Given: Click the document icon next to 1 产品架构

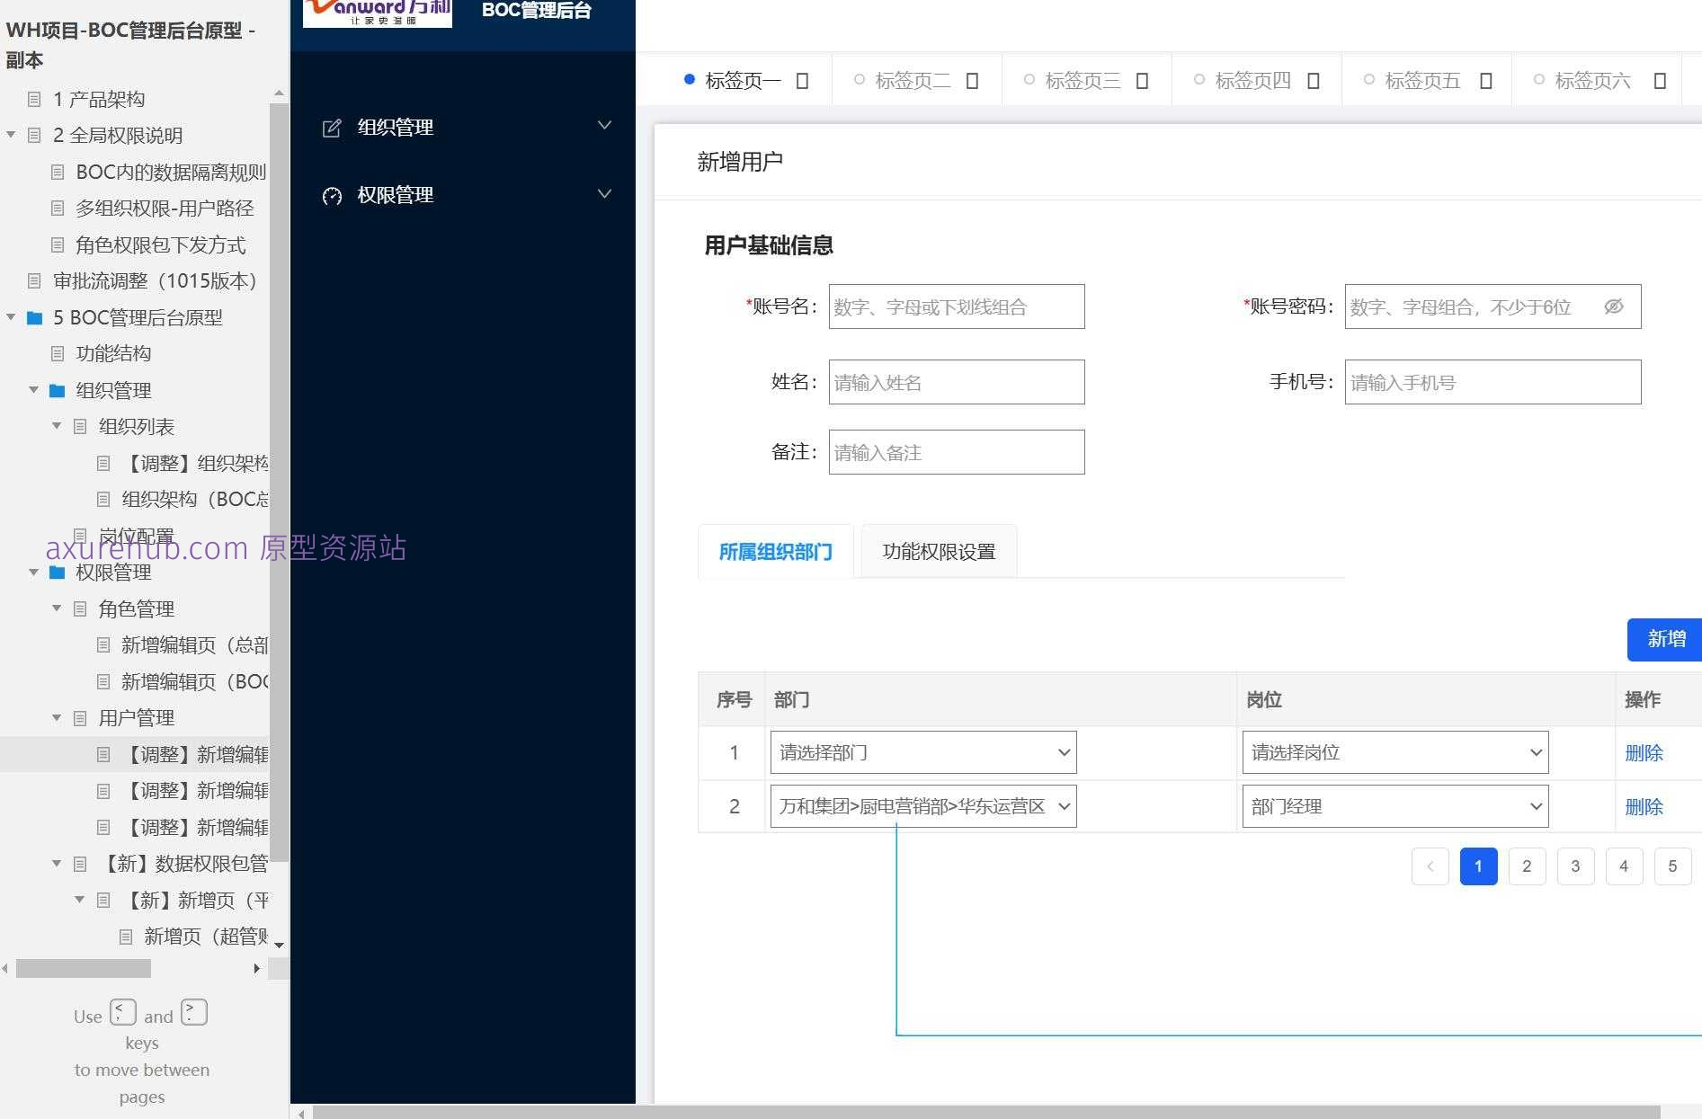Looking at the screenshot, I should (35, 99).
